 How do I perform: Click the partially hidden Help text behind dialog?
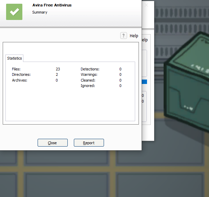coord(145,40)
